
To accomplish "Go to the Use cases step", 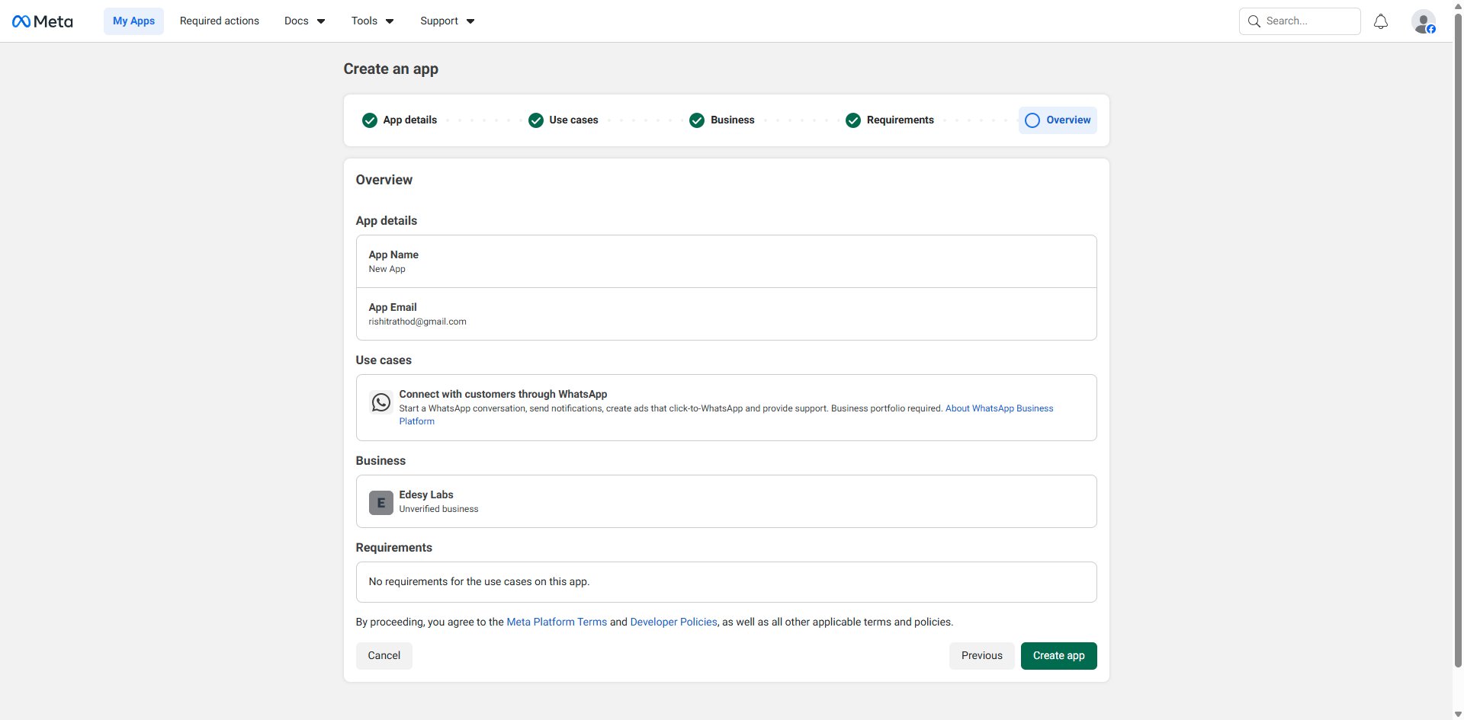I will [563, 120].
